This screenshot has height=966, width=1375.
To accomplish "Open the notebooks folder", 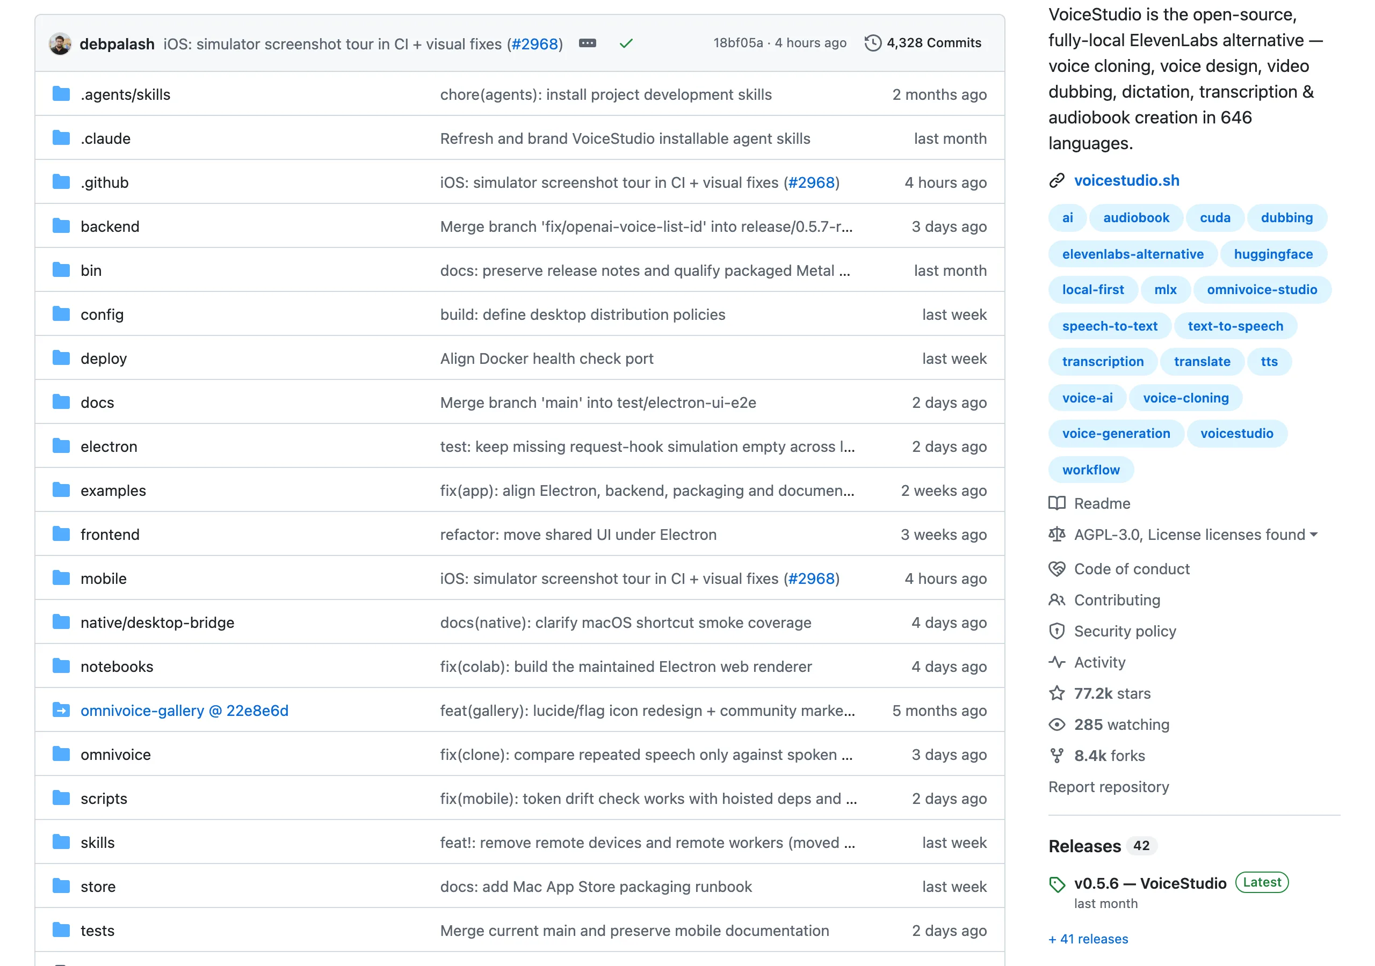I will [x=117, y=667].
